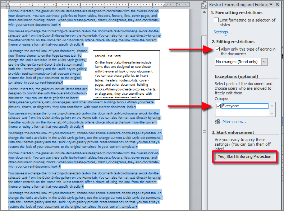Click the ruler view toggle icon
Image resolution: width=284 pixels, height=211 pixels.
click(204, 5)
